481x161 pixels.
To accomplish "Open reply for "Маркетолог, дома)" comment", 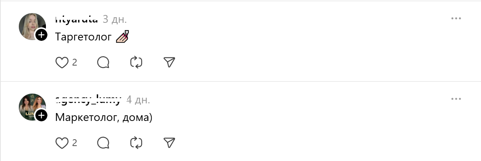I will click(103, 143).
